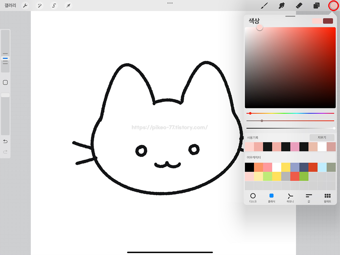Image resolution: width=340 pixels, height=255 pixels.
Task: Pick the periwinkle blue palette swatch
Action: tap(295, 167)
